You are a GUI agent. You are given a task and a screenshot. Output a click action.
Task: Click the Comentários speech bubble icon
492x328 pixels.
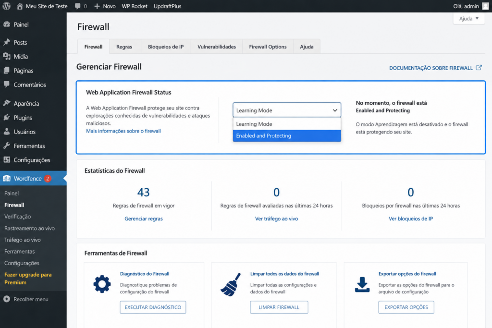click(x=7, y=85)
